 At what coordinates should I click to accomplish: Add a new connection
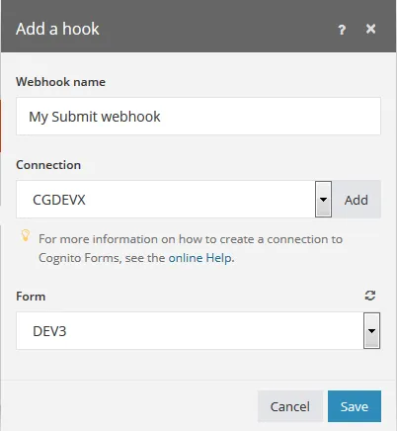(357, 200)
